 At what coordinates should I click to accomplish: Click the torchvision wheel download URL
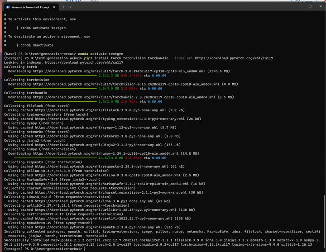(126, 84)
